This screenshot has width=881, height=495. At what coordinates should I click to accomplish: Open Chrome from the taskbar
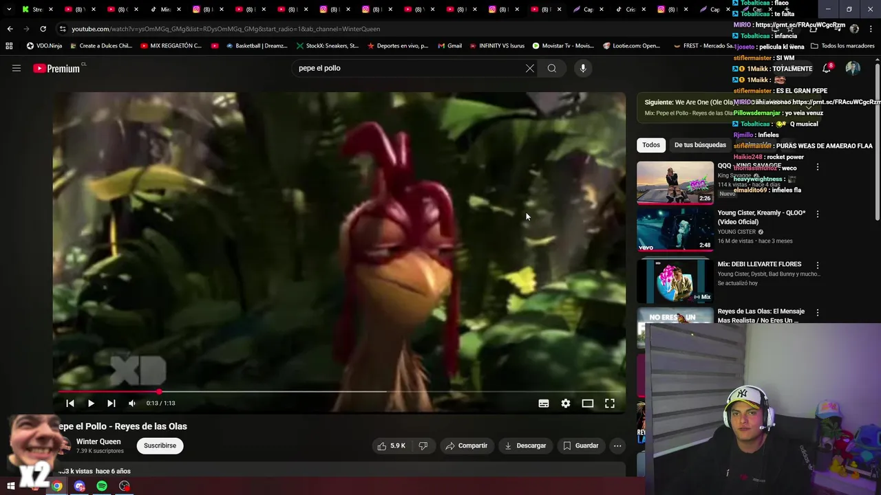point(57,486)
